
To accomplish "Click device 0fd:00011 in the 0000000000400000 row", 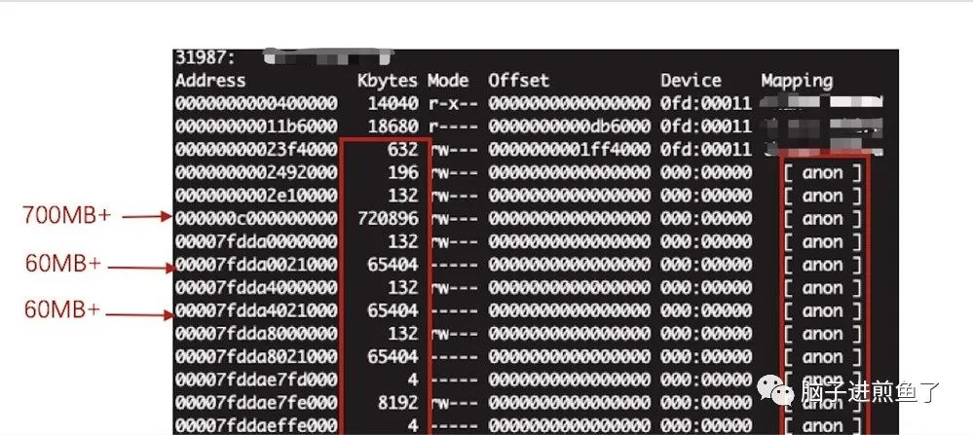I will [706, 103].
